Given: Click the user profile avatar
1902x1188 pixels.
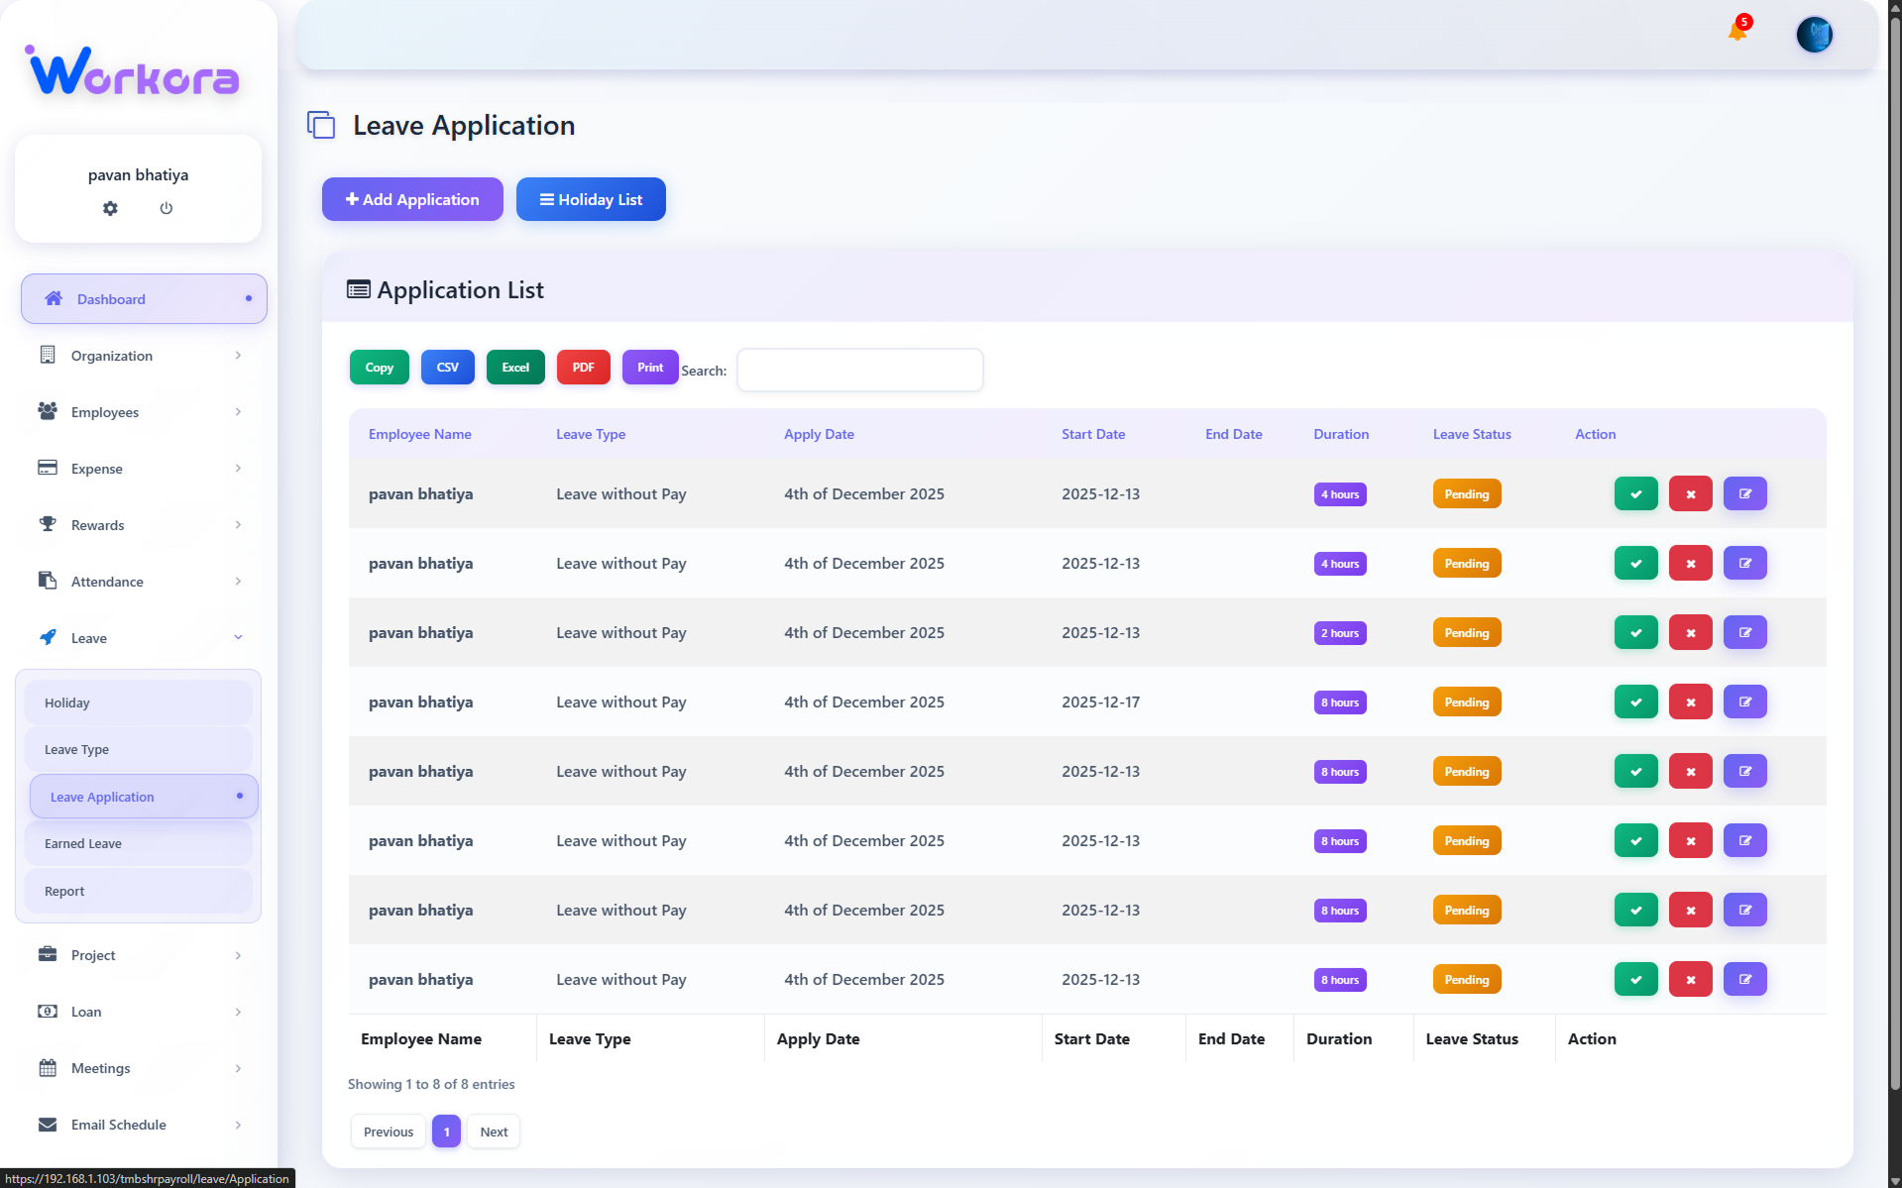Looking at the screenshot, I should click(1814, 35).
